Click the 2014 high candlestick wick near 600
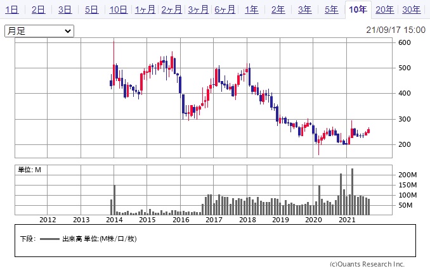Viewport: 430px width, 271px height. (114, 52)
